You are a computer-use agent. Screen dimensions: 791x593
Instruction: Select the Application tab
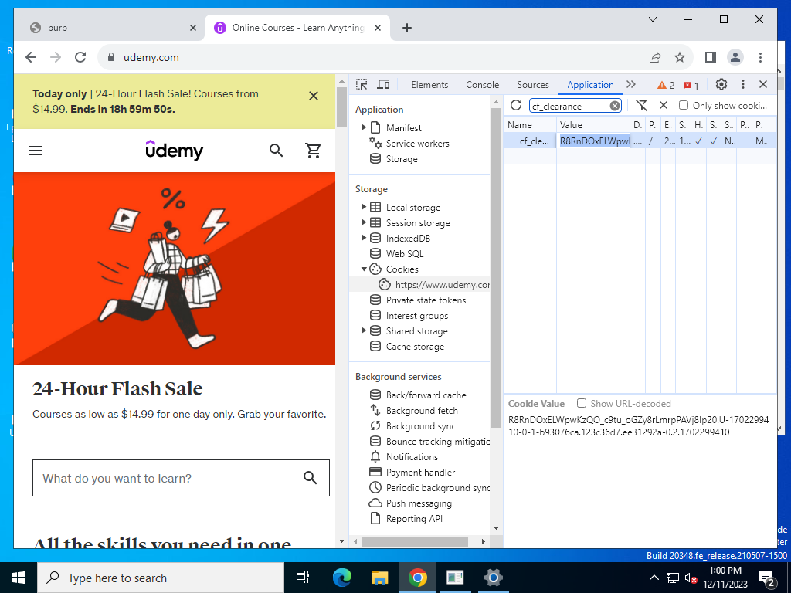pyautogui.click(x=590, y=85)
